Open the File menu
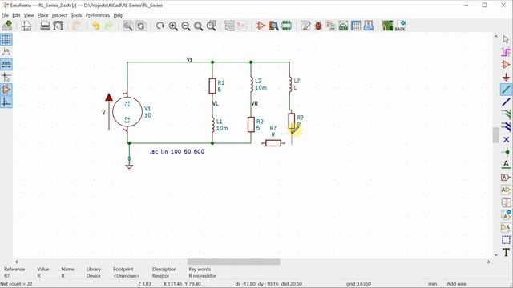 [x=5, y=15]
